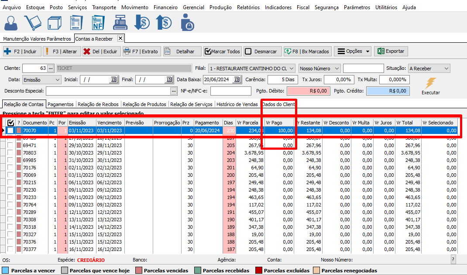The width and height of the screenshot is (467, 275).
Task: Expand the Situação dropdown
Action: click(446, 69)
